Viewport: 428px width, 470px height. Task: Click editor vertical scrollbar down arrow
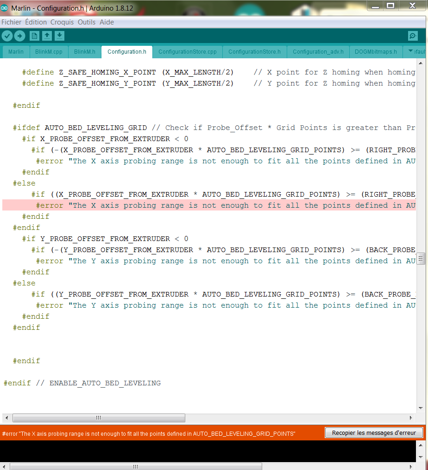[421, 408]
